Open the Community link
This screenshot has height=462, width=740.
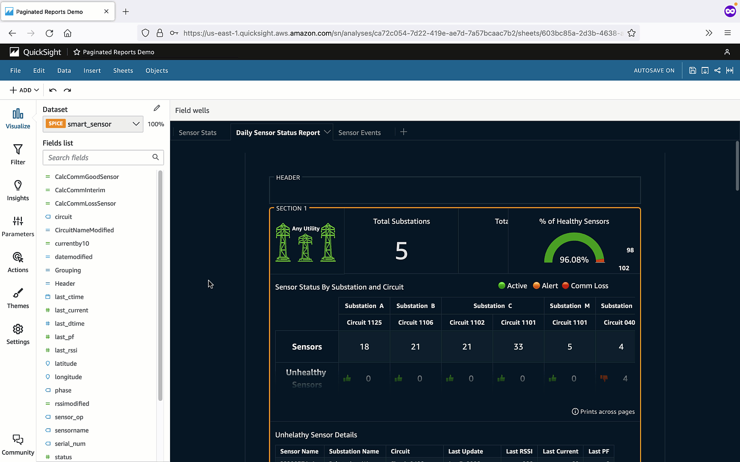(x=18, y=445)
